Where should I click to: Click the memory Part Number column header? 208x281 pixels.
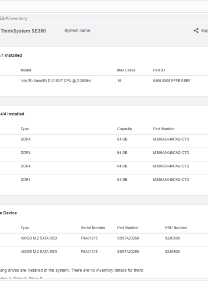[x=164, y=129]
